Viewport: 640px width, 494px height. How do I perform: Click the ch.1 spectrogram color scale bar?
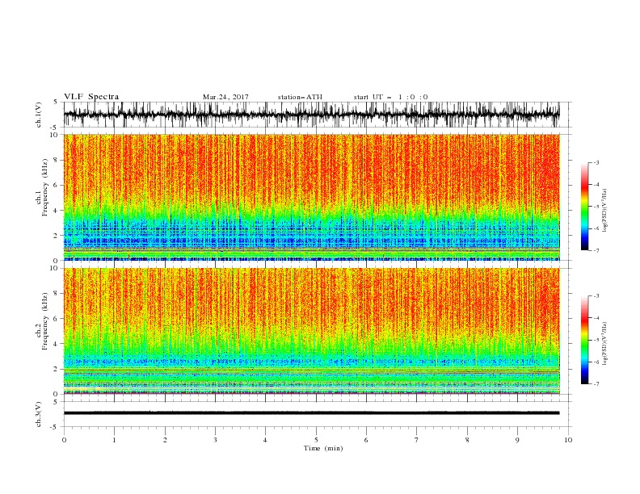point(584,207)
